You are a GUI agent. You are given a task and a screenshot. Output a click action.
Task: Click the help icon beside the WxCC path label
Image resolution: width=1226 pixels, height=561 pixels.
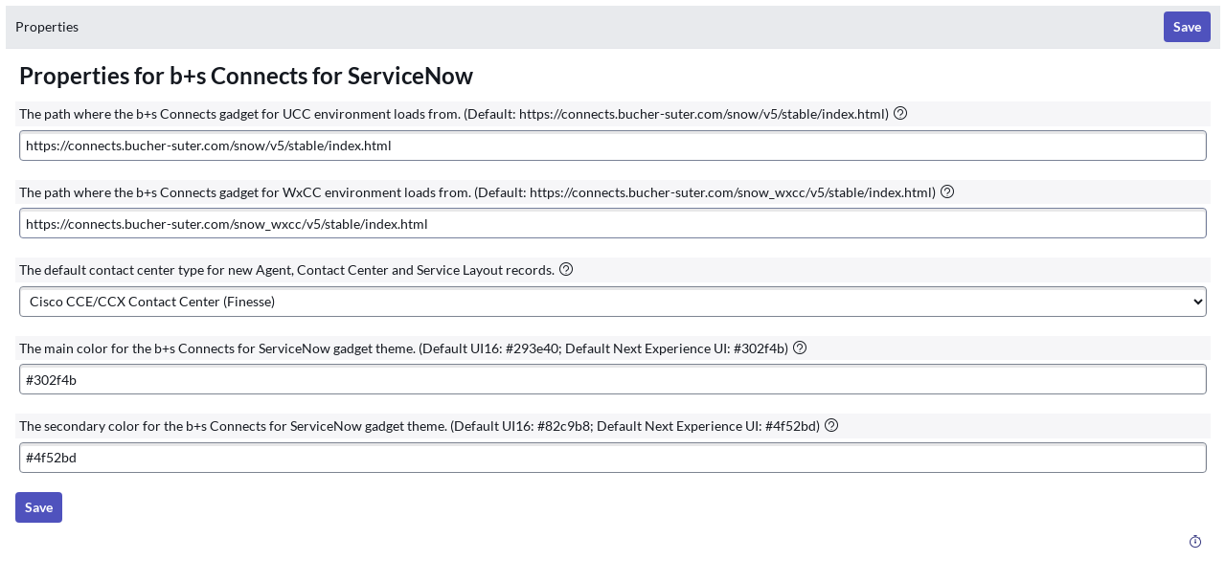pos(947,191)
